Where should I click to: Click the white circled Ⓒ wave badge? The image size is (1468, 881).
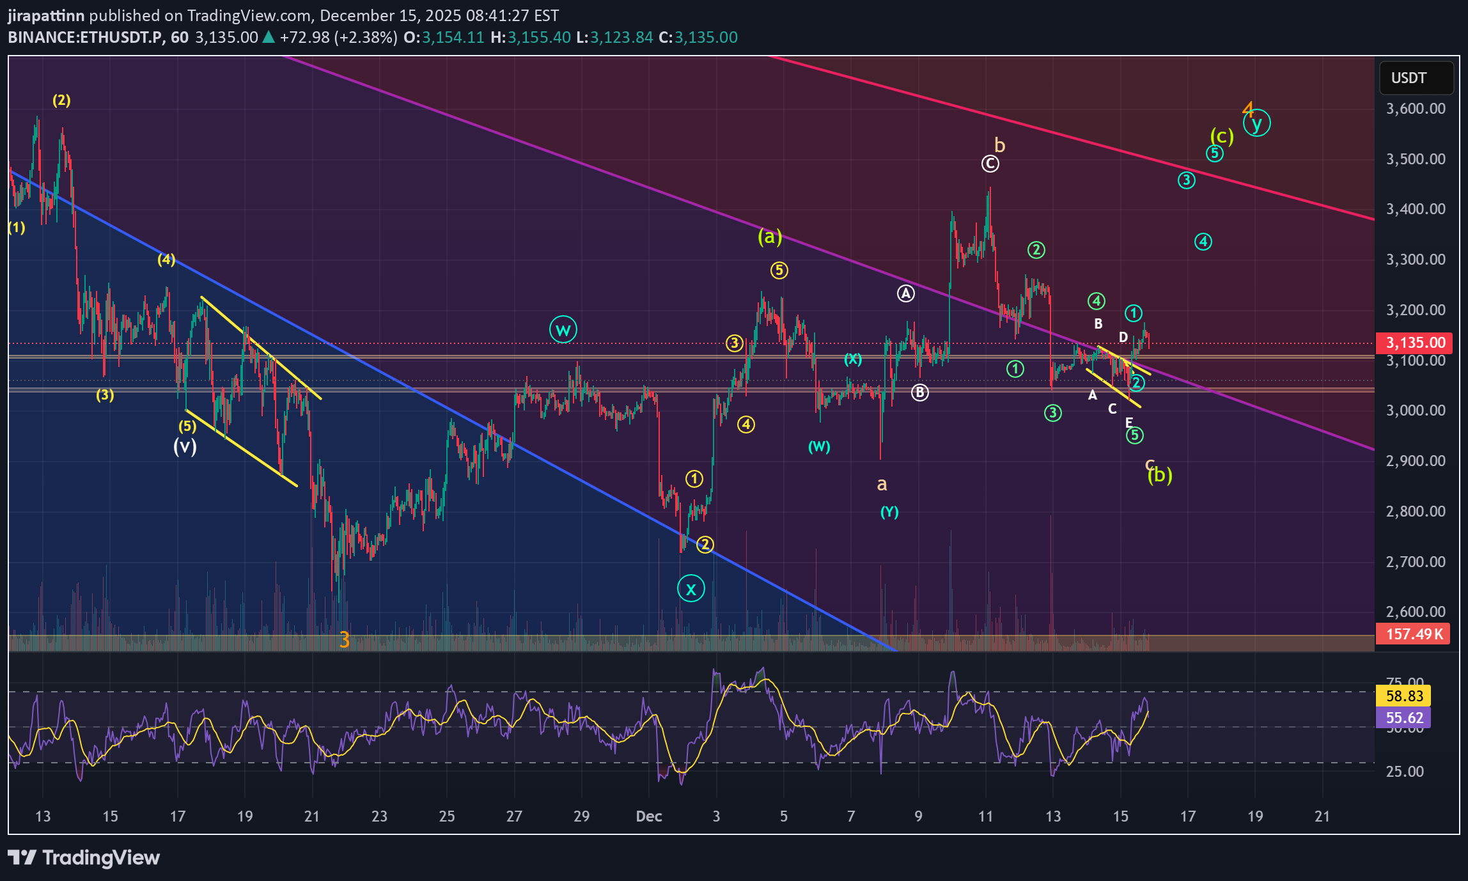tap(989, 164)
